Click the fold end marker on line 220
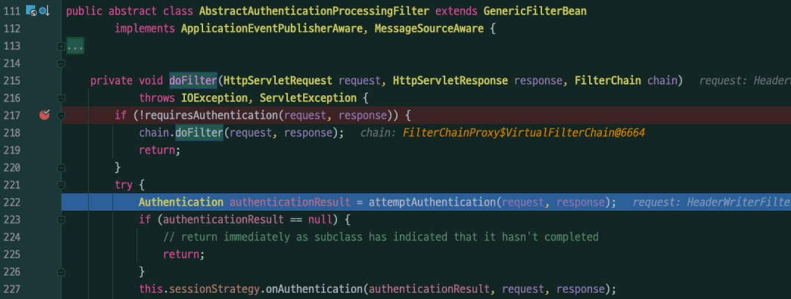The image size is (791, 299). click(x=61, y=168)
